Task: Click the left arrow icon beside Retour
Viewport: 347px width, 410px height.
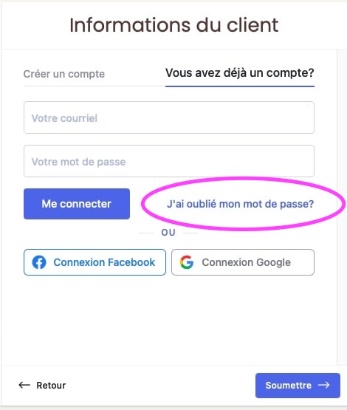Action: [x=24, y=385]
